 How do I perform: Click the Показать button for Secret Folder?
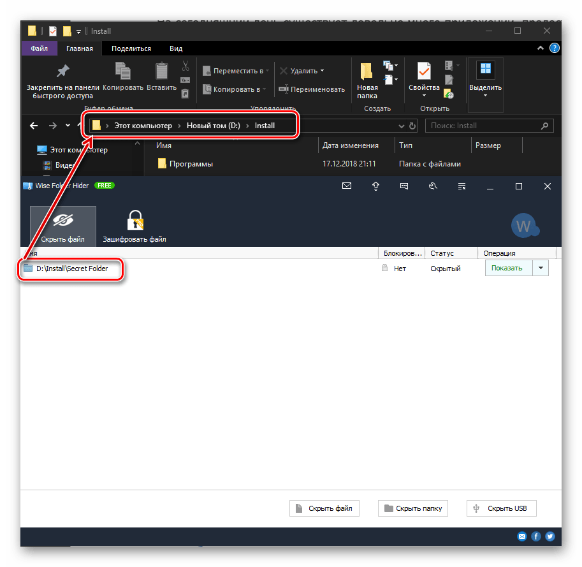tap(509, 268)
